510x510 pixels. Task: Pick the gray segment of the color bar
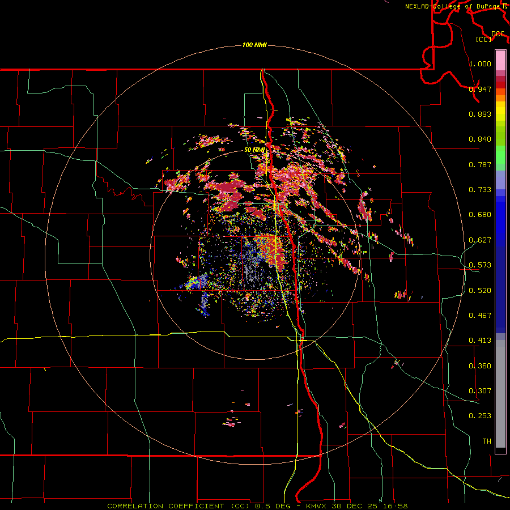pyautogui.click(x=500, y=394)
